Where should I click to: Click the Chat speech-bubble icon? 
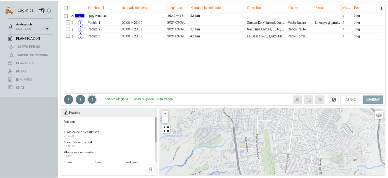coord(10,87)
